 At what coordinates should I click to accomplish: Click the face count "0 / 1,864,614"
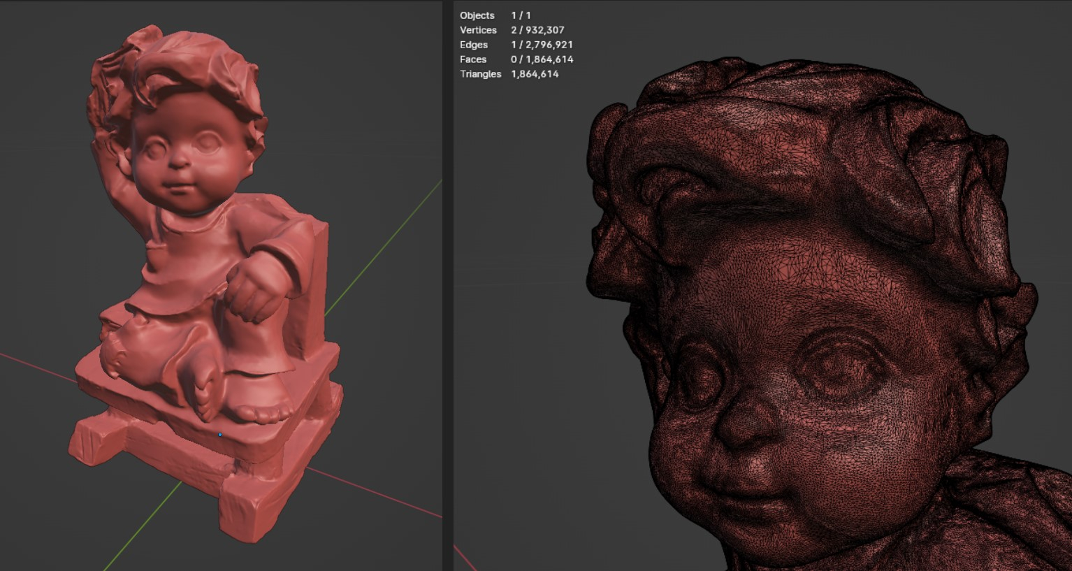click(x=542, y=59)
